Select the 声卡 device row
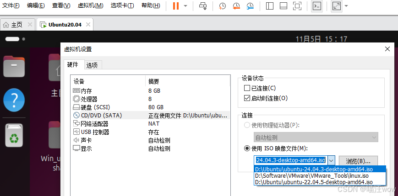Image resolution: width=398 pixels, height=196 pixels. [150, 140]
